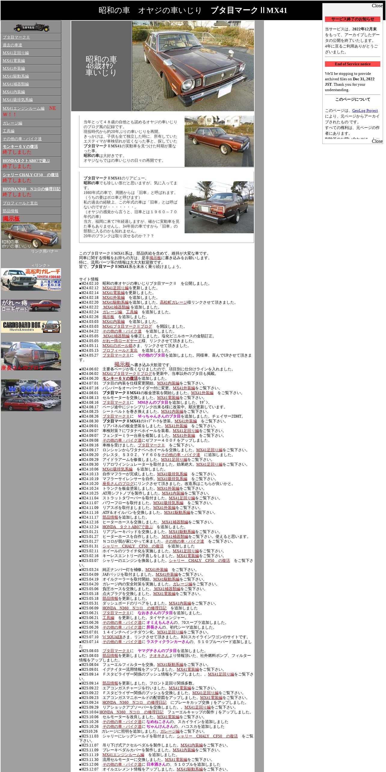Open MX41電装編 in the sidebar
This screenshot has height=772, width=386.
tap(14, 61)
